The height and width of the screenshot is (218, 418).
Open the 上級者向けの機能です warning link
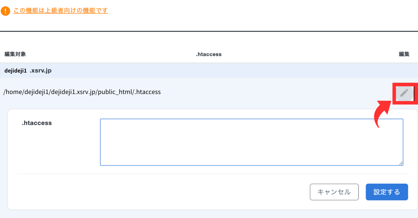pyautogui.click(x=60, y=11)
